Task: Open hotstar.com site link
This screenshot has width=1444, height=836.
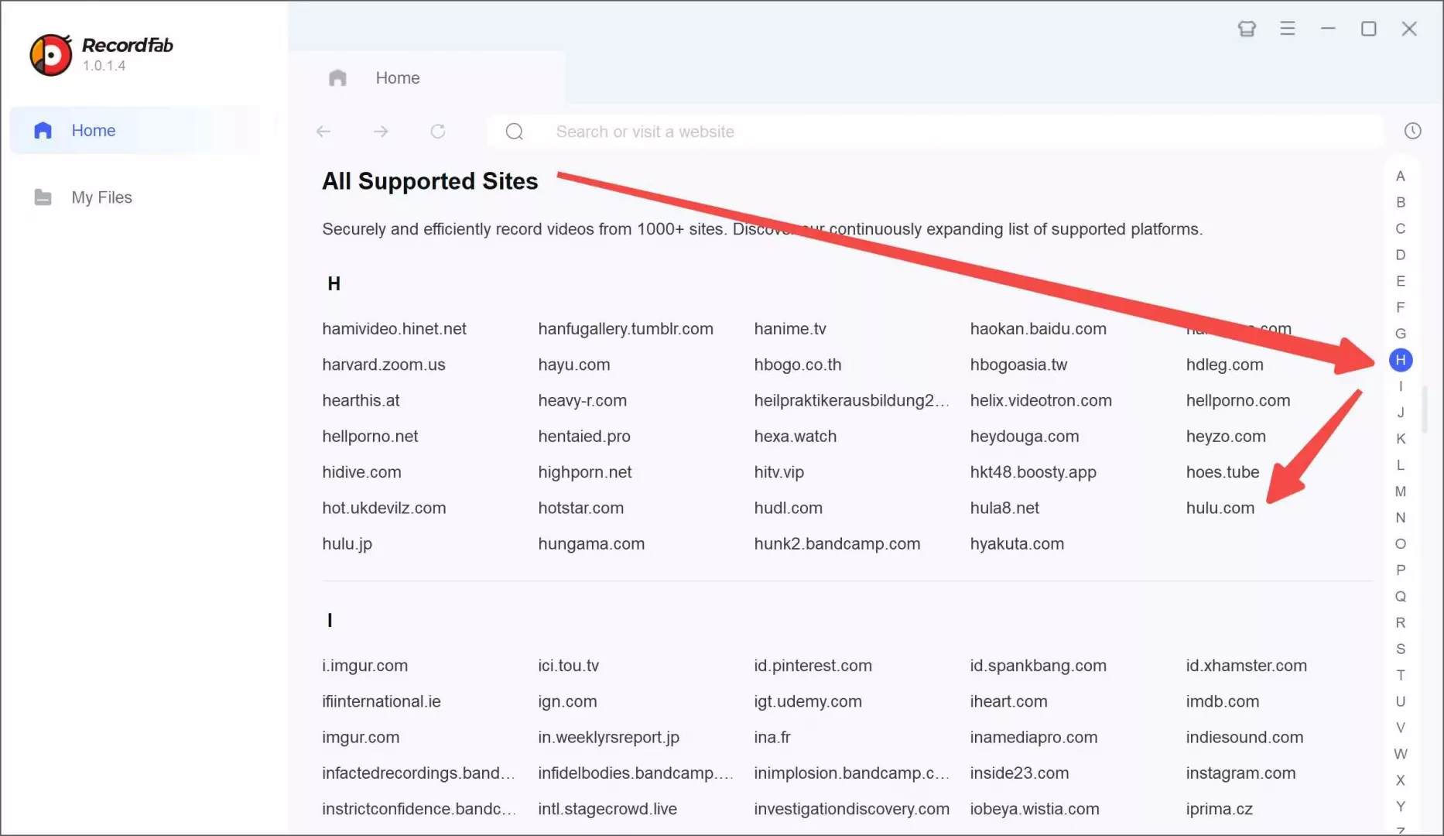Action: (581, 509)
